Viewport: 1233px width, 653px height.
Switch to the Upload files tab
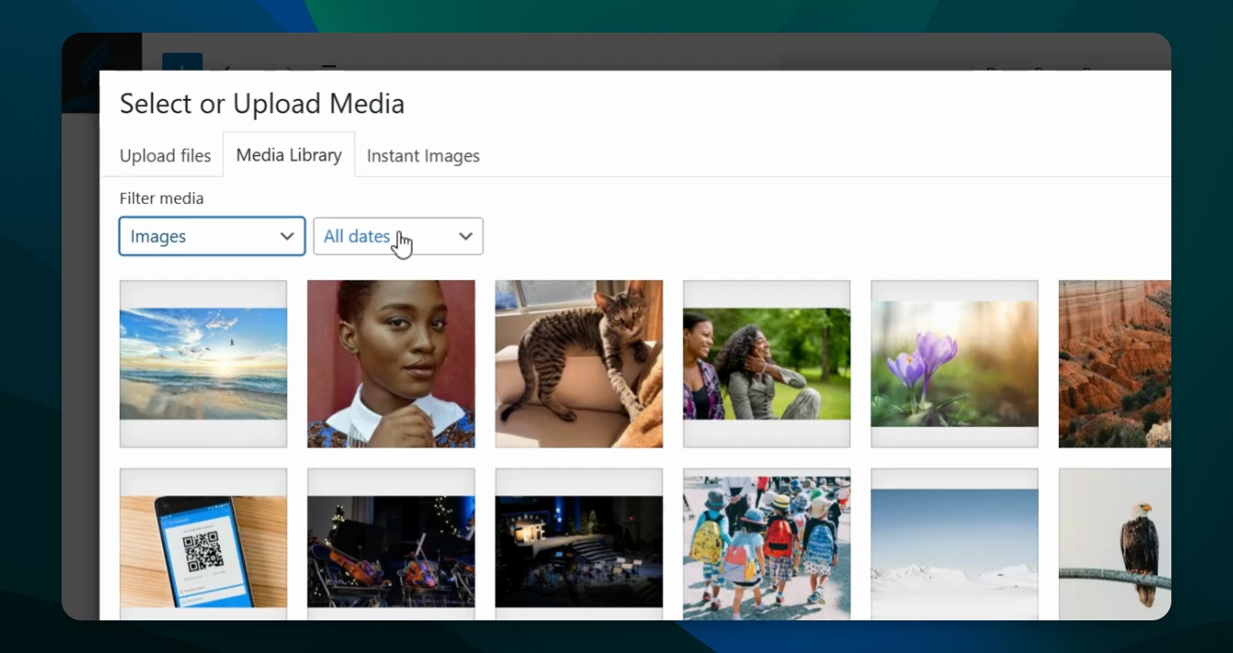(x=165, y=156)
